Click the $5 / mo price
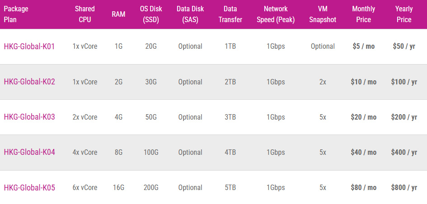 pyautogui.click(x=363, y=46)
